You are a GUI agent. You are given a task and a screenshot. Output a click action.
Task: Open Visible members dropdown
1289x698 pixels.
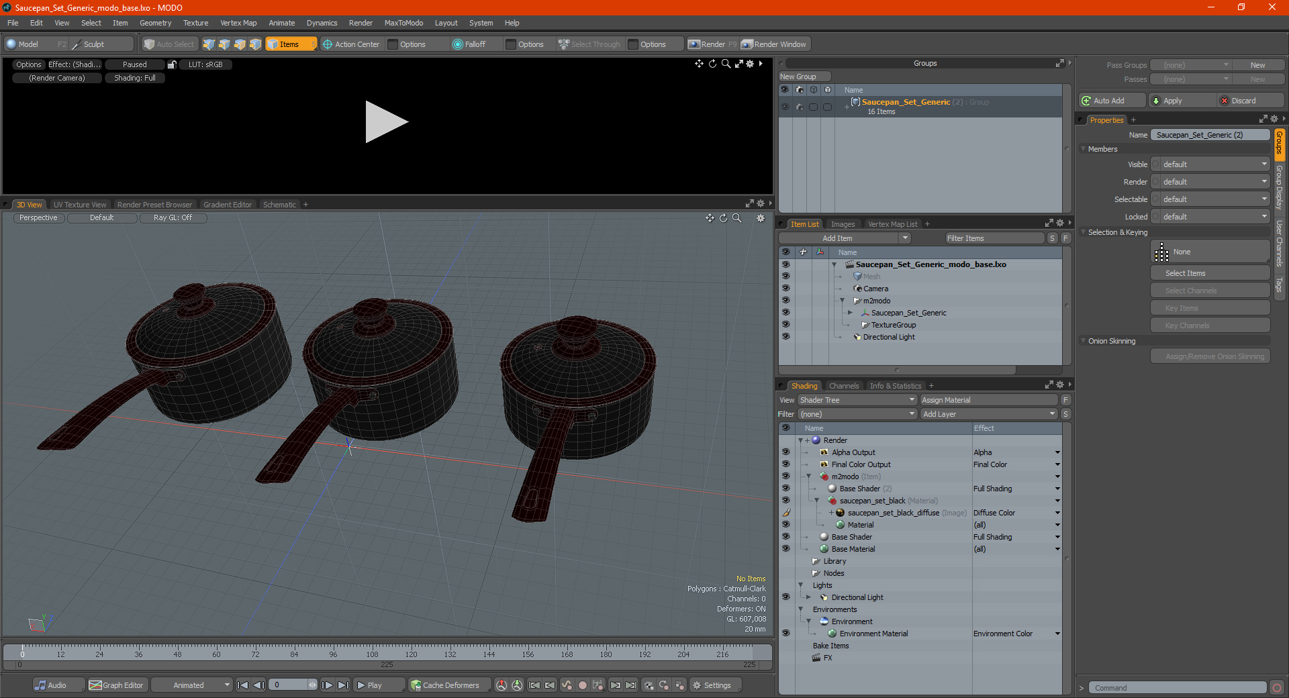pyautogui.click(x=1210, y=164)
